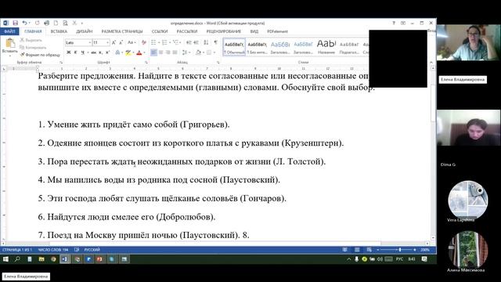Center the paragraph text
The width and height of the screenshot is (501, 282).
coord(160,52)
